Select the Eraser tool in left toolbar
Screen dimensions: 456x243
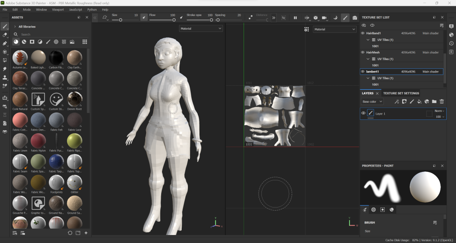point(5,35)
